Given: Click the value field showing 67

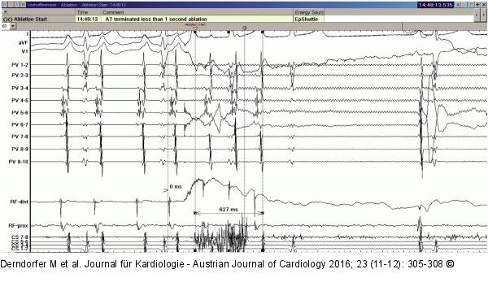Looking at the screenshot, I should point(6,26).
